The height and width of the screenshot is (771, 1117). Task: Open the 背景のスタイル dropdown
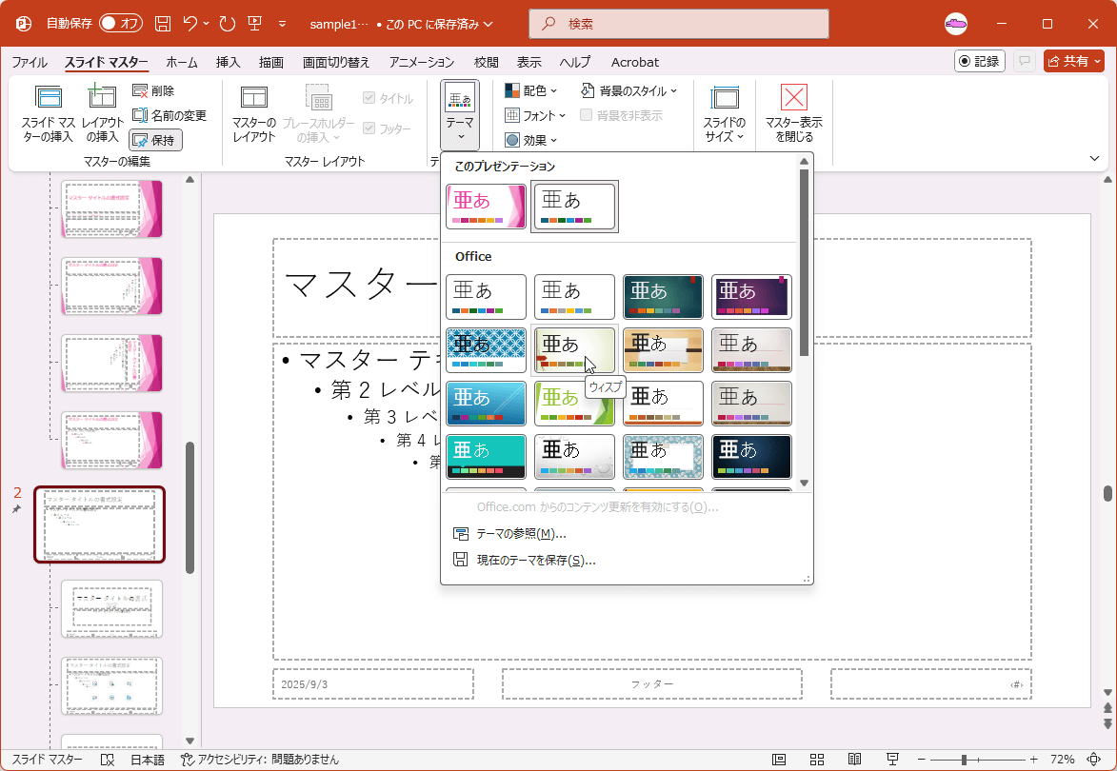(628, 90)
